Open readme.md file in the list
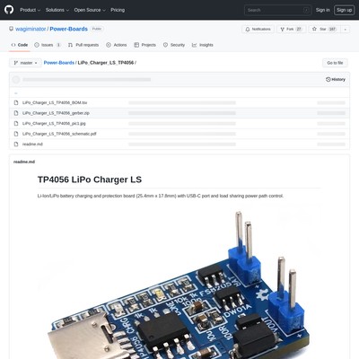 pos(32,144)
